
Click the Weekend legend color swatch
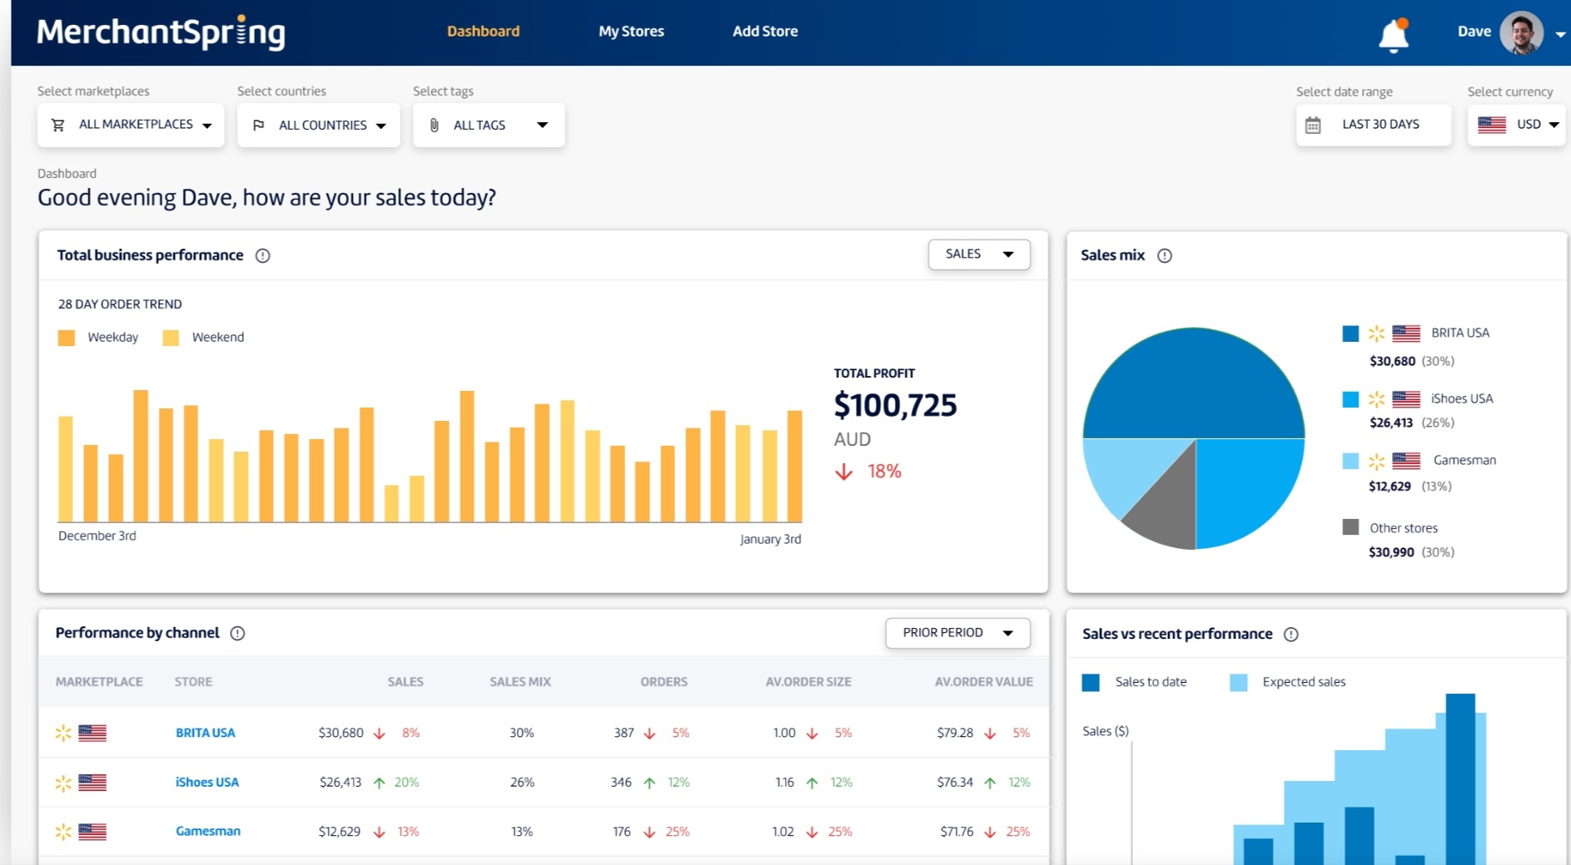[171, 338]
